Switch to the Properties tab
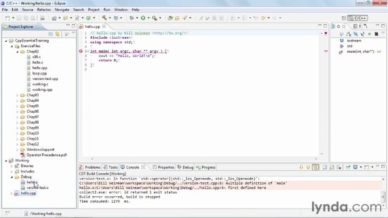This screenshot has height=218, width=388. 163,167
